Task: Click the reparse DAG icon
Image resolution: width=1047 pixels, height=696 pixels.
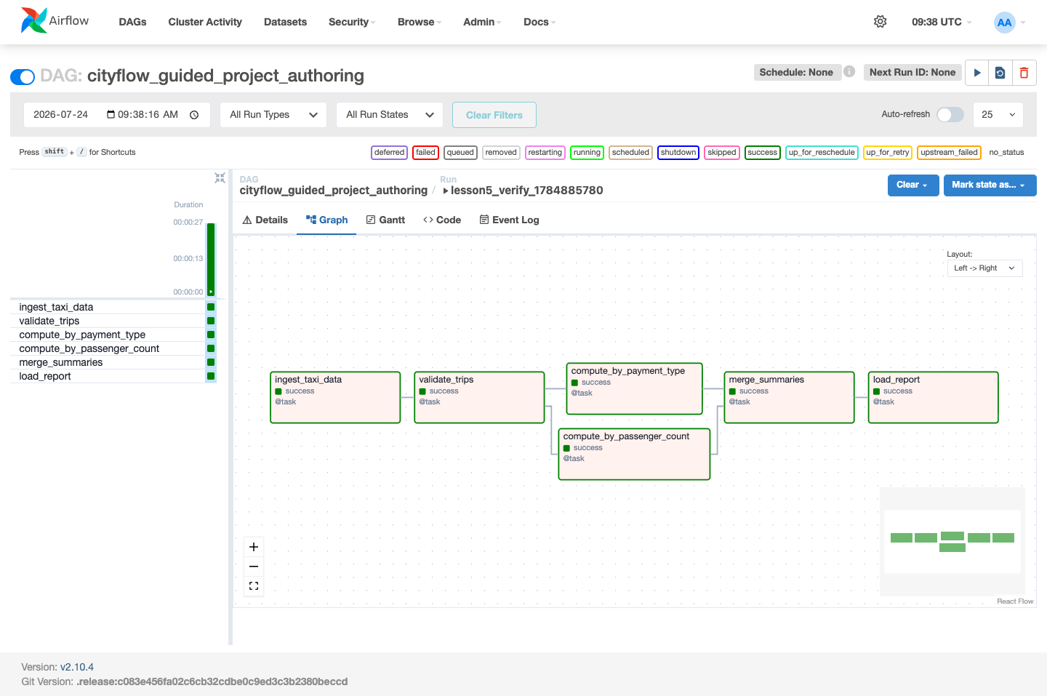Action: click(x=1000, y=73)
